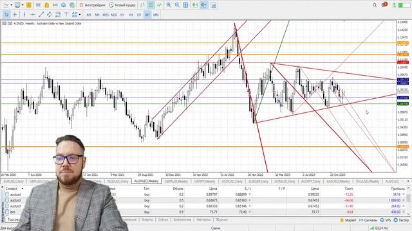Open the Символ column sort arrow

click(x=23, y=189)
